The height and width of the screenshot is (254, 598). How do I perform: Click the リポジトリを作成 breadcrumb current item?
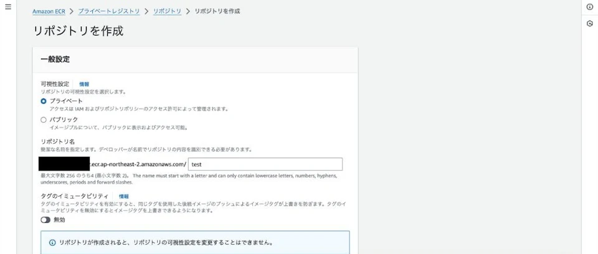click(217, 11)
